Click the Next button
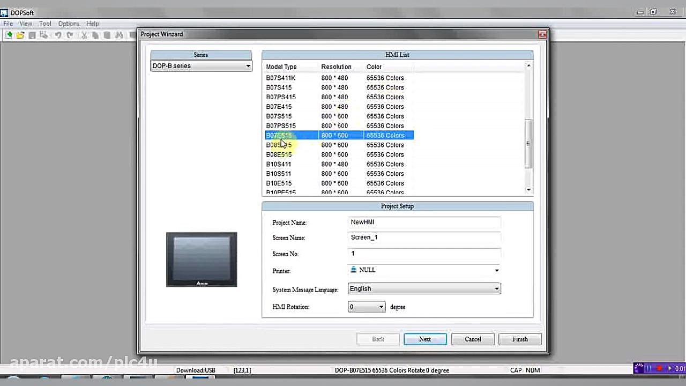Viewport: 686px width, 386px height. point(424,339)
